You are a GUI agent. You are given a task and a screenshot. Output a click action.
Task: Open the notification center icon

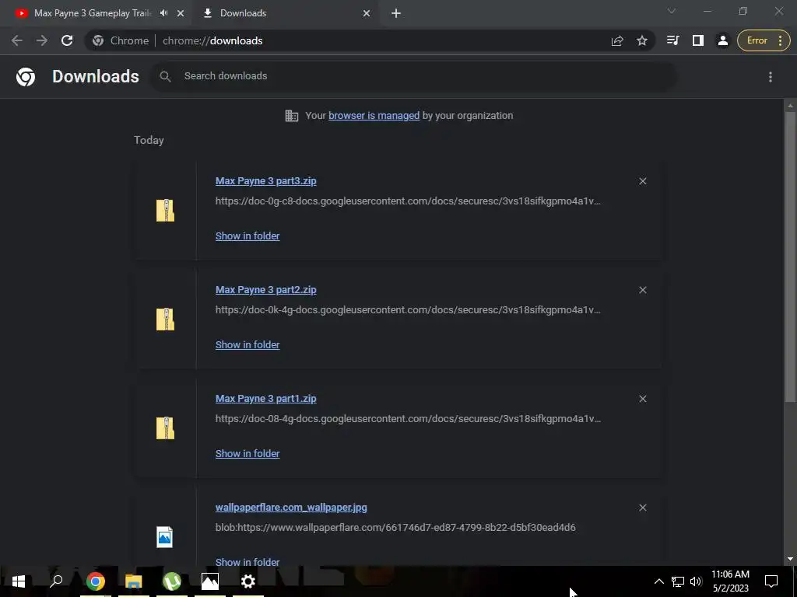pos(771,581)
